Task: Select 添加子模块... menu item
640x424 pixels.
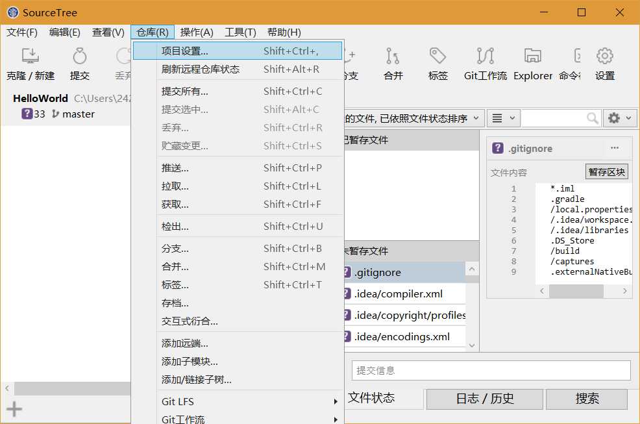Action: [238, 362]
